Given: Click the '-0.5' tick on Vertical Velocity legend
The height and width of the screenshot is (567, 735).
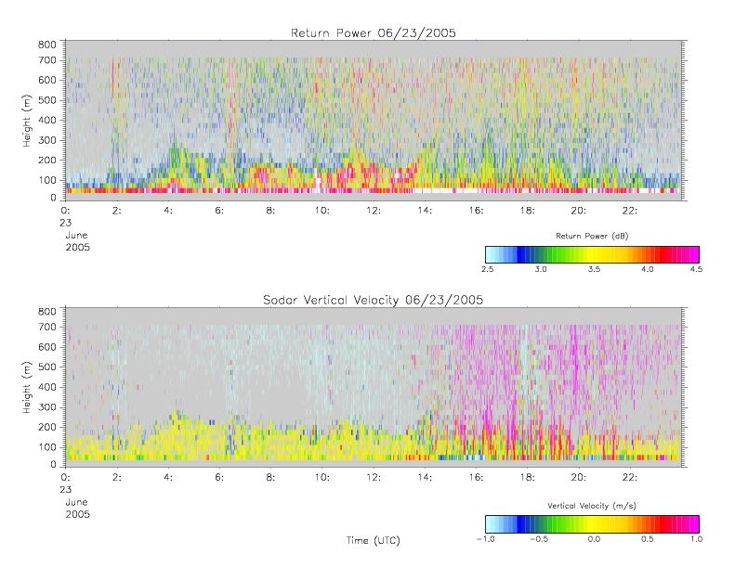Looking at the screenshot, I should point(539,539).
